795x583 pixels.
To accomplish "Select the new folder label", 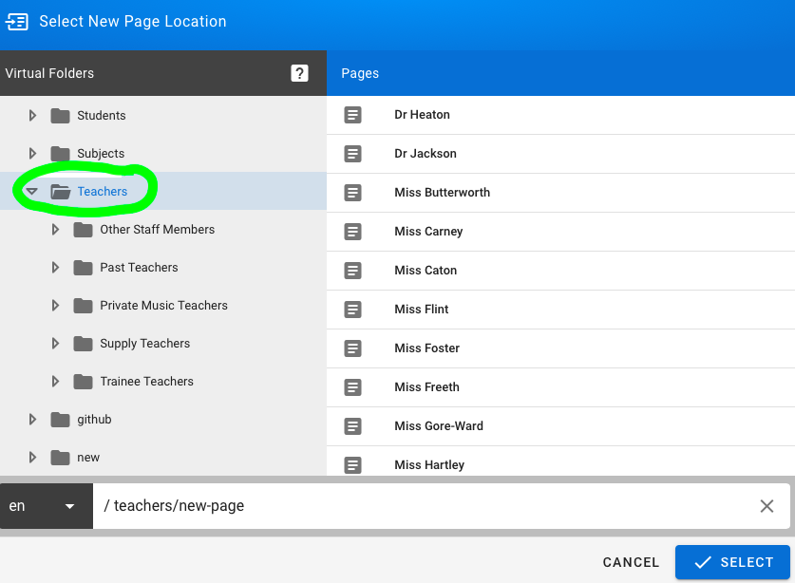I will 88,458.
